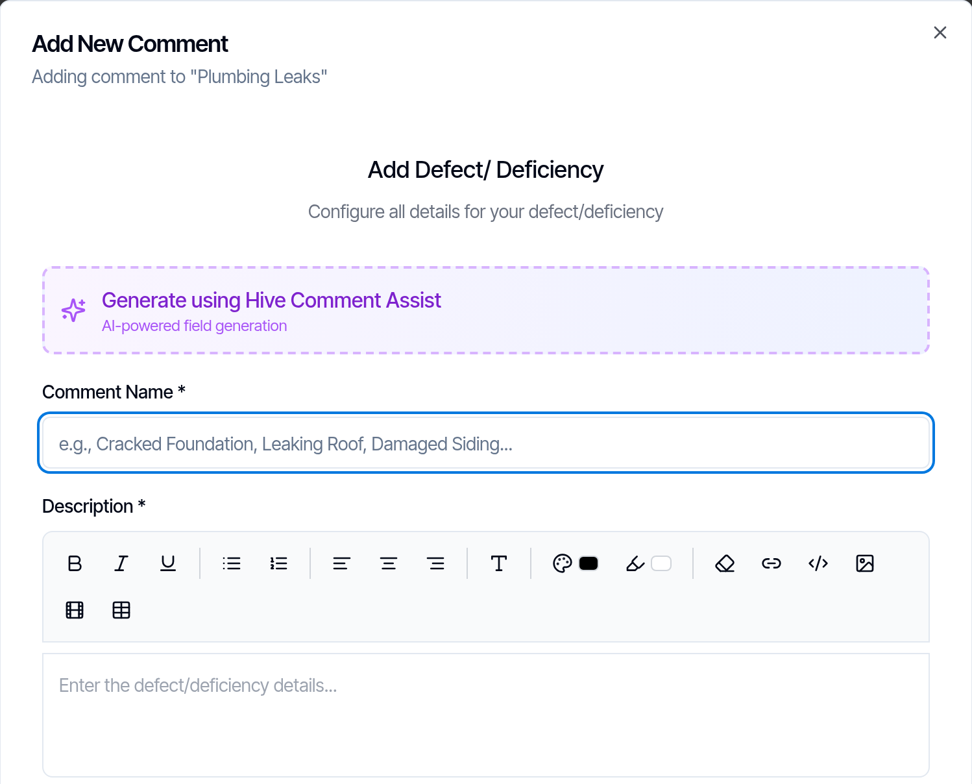
Task: Insert a link
Action: [x=772, y=563]
